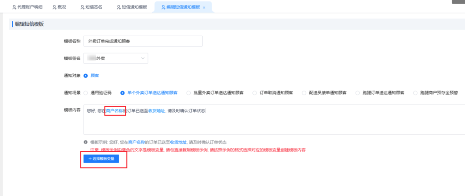The height and width of the screenshot is (196, 465).
Task: Click 收货地址 variable in template content
Action: [156, 111]
